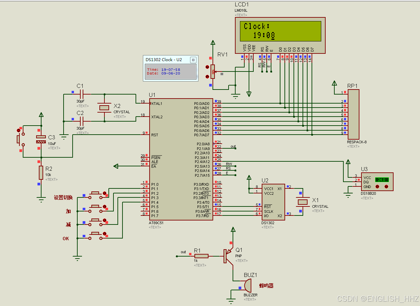Click the Time value 19-07-58
420x306 pixels.
tap(171, 70)
